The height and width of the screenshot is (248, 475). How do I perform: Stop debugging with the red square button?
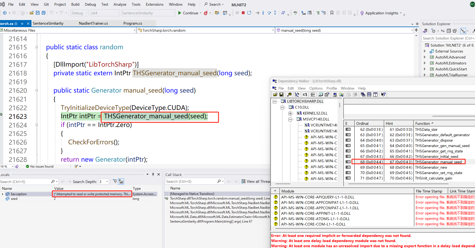(243, 13)
